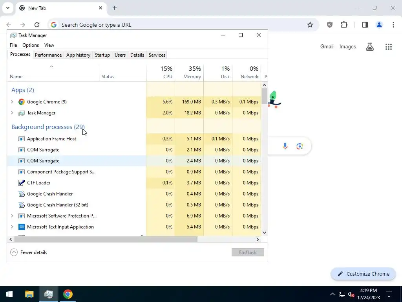Image resolution: width=402 pixels, height=302 pixels.
Task: Click the Task Manager process row icon
Action: (x=22, y=113)
